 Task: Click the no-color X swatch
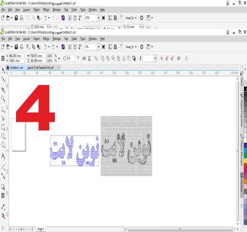point(245,83)
